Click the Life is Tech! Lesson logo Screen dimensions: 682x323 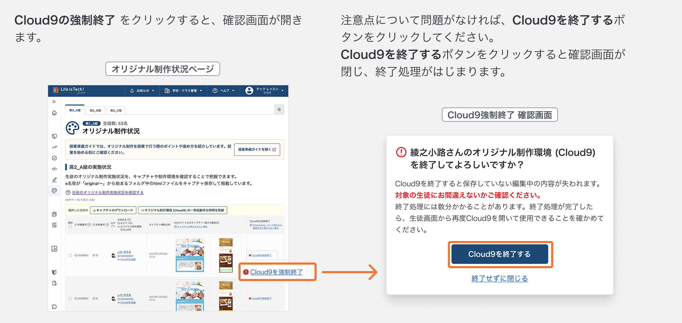coord(69,91)
